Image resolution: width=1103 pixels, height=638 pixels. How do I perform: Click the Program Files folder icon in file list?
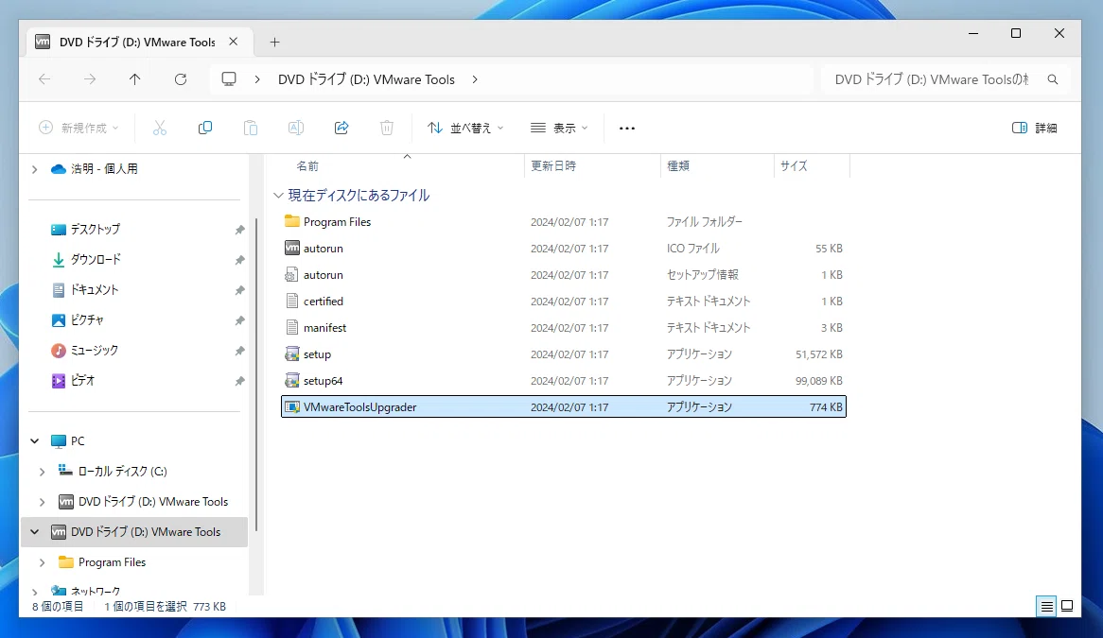point(292,221)
